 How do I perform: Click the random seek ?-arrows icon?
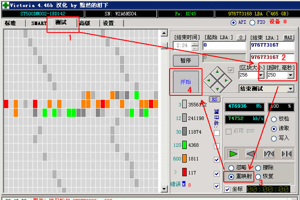tap(269, 154)
